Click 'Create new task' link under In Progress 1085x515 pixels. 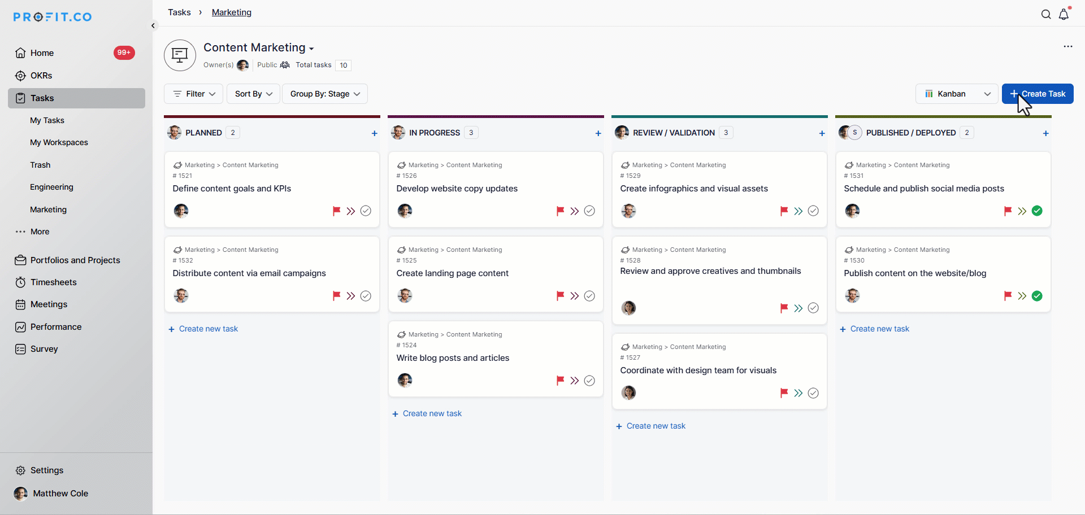(432, 414)
